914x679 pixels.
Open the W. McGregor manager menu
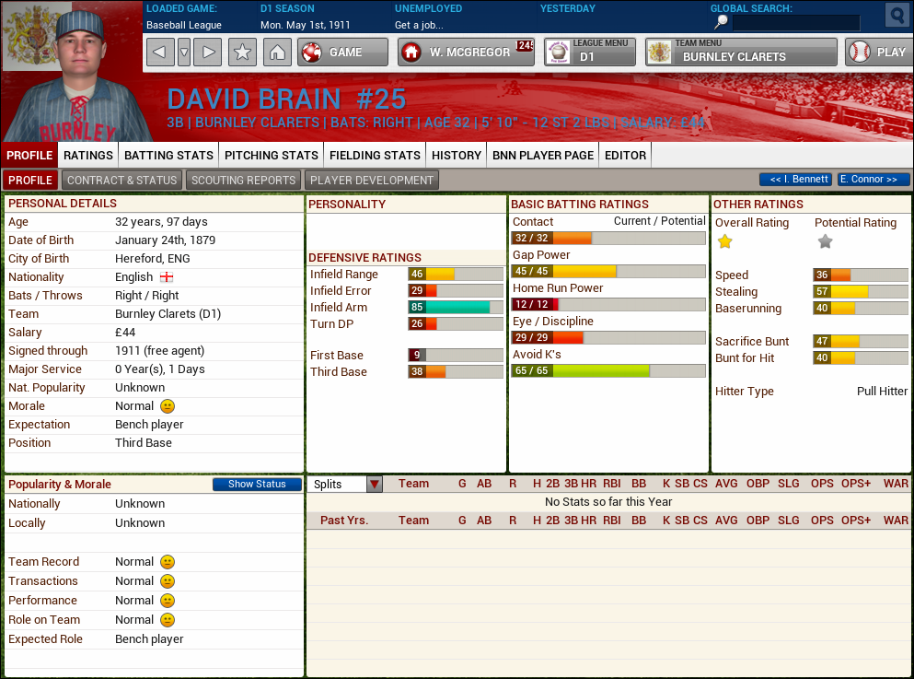(466, 53)
